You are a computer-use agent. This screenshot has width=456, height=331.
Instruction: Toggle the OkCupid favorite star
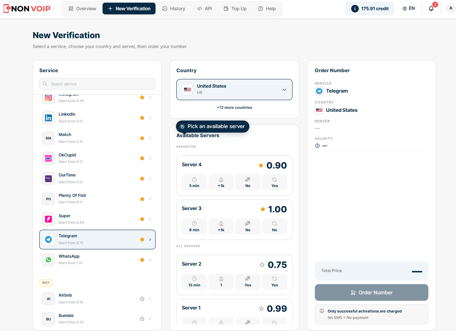coord(142,158)
